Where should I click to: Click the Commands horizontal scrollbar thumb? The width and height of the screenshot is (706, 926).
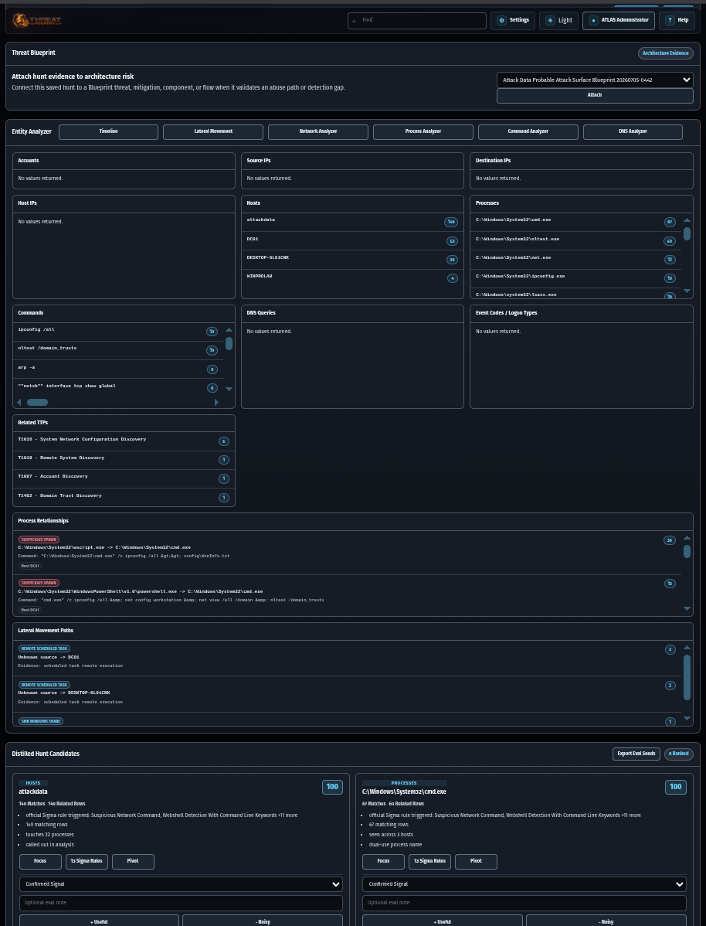(37, 402)
